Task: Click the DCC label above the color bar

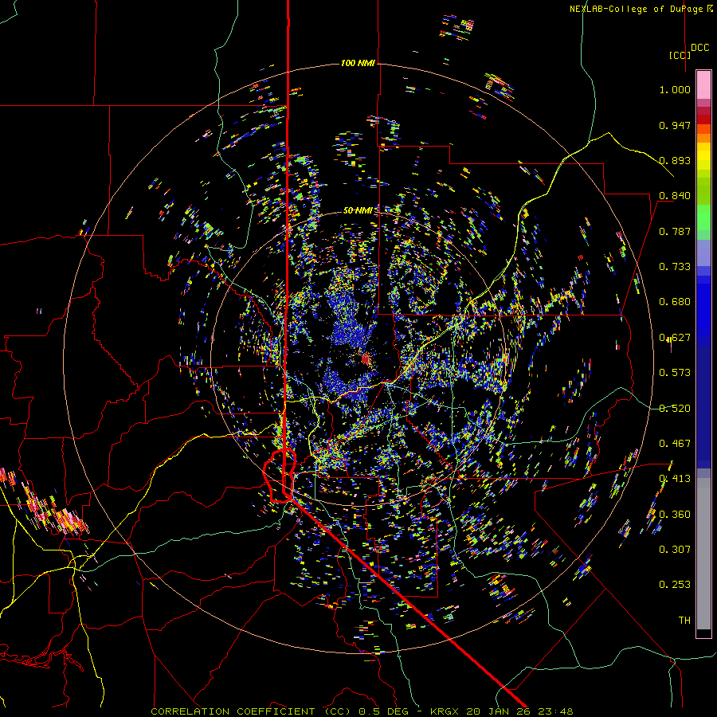Action: pos(700,48)
